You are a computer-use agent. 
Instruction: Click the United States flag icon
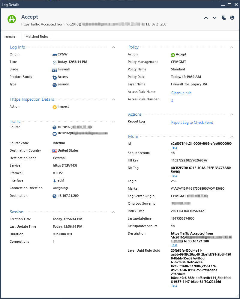[x=54, y=151]
